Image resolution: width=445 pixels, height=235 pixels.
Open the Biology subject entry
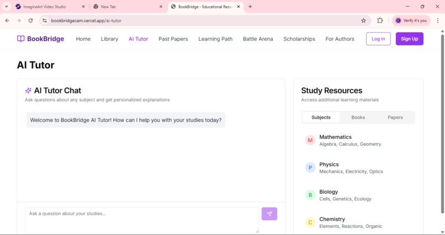point(358,195)
